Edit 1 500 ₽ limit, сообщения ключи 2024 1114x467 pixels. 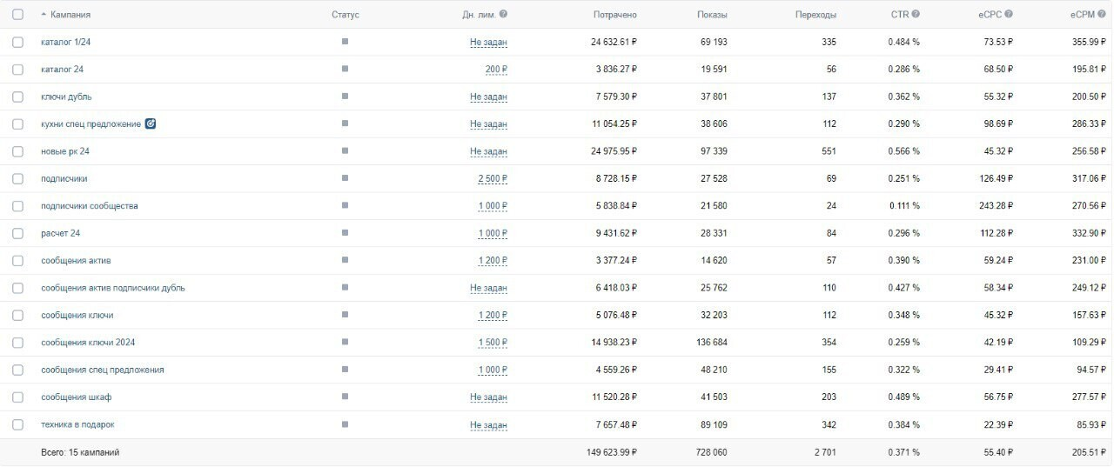tap(493, 343)
